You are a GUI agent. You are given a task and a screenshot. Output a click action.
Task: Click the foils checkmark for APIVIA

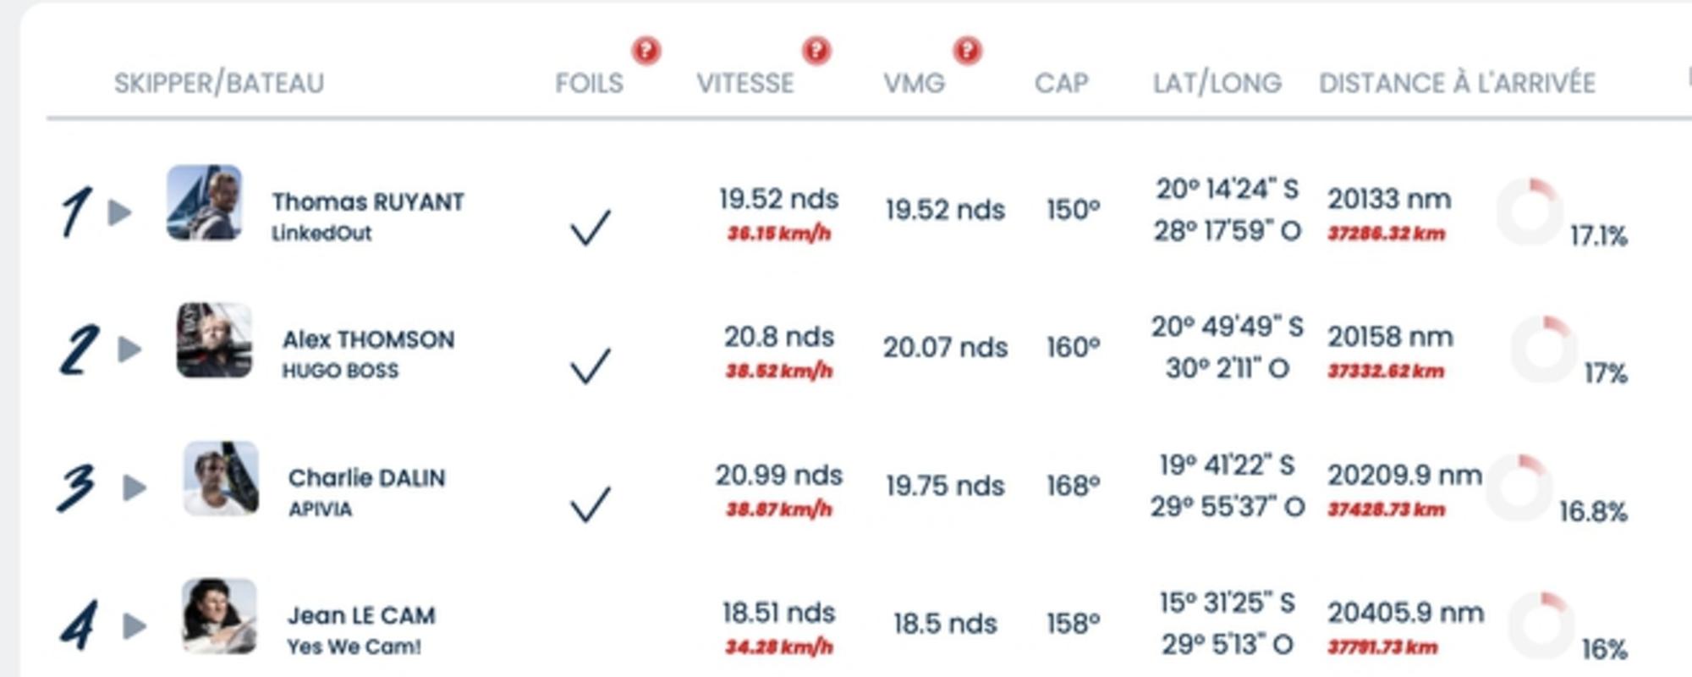point(591,504)
